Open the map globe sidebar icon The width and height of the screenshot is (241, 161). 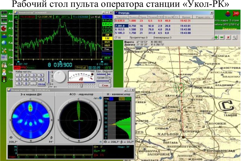point(4,43)
